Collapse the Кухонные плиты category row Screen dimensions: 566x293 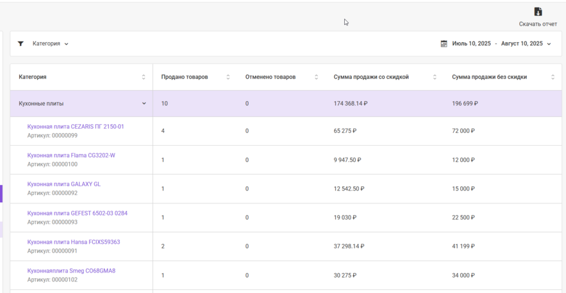[x=144, y=104]
